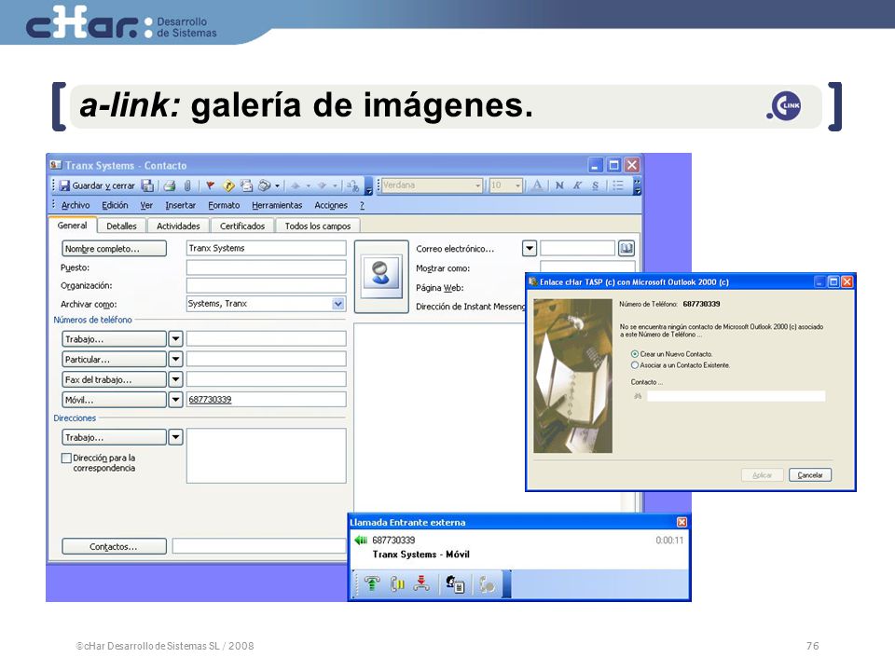This screenshot has height=671, width=895.
Task: Click the contact photo placeholder
Action: tap(380, 276)
